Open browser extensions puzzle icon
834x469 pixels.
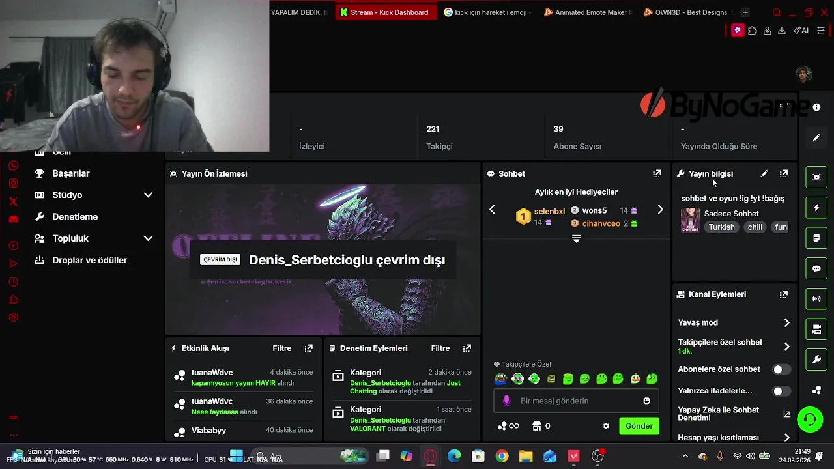pos(753,30)
